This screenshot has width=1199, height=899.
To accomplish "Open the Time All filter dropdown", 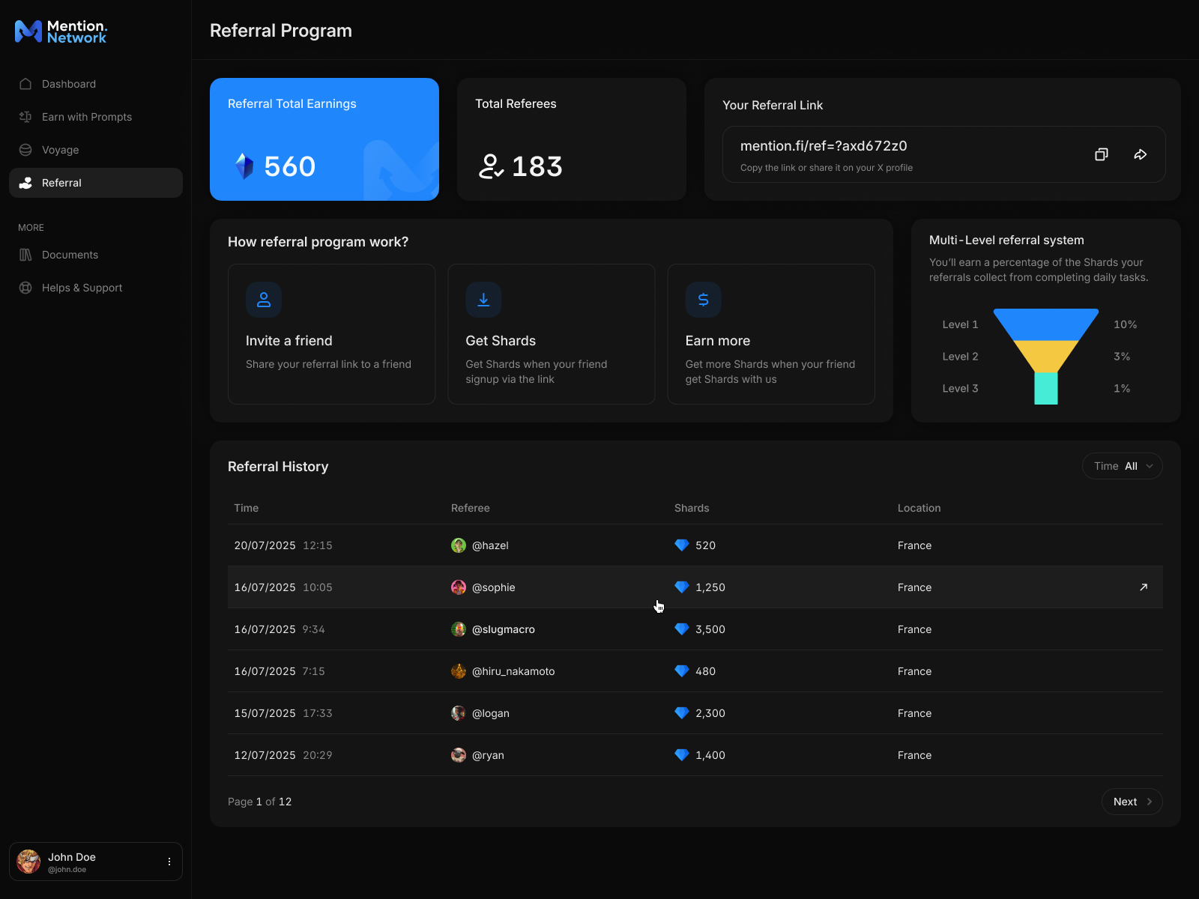I will click(x=1123, y=466).
